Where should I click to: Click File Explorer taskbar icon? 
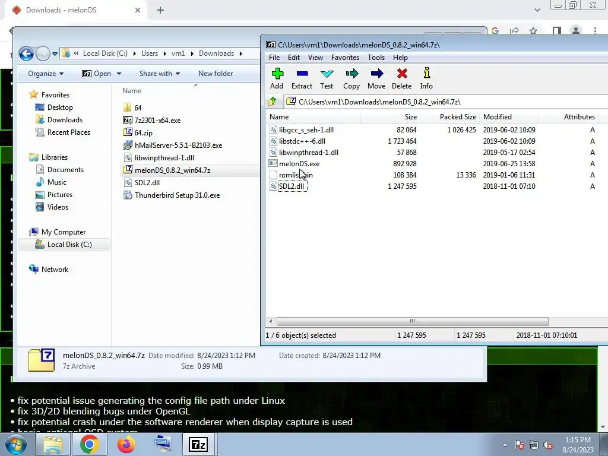(x=52, y=444)
